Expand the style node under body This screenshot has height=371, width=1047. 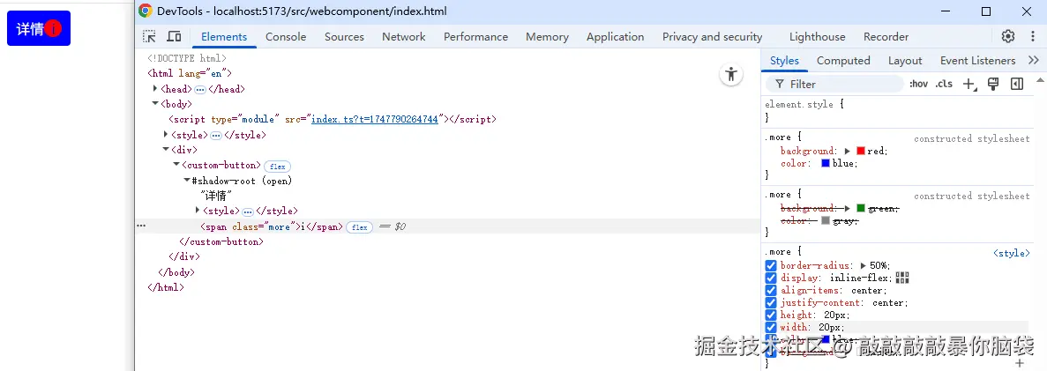tap(166, 134)
